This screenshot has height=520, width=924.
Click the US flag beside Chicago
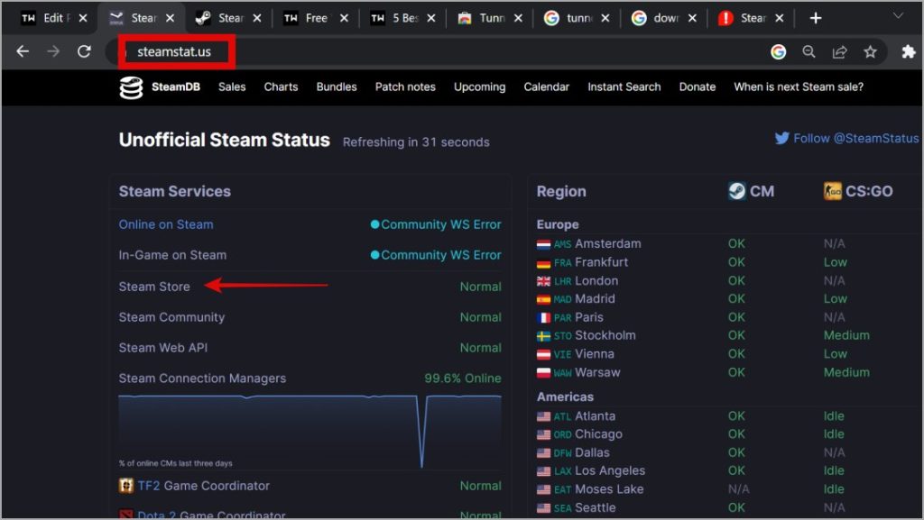coord(543,434)
